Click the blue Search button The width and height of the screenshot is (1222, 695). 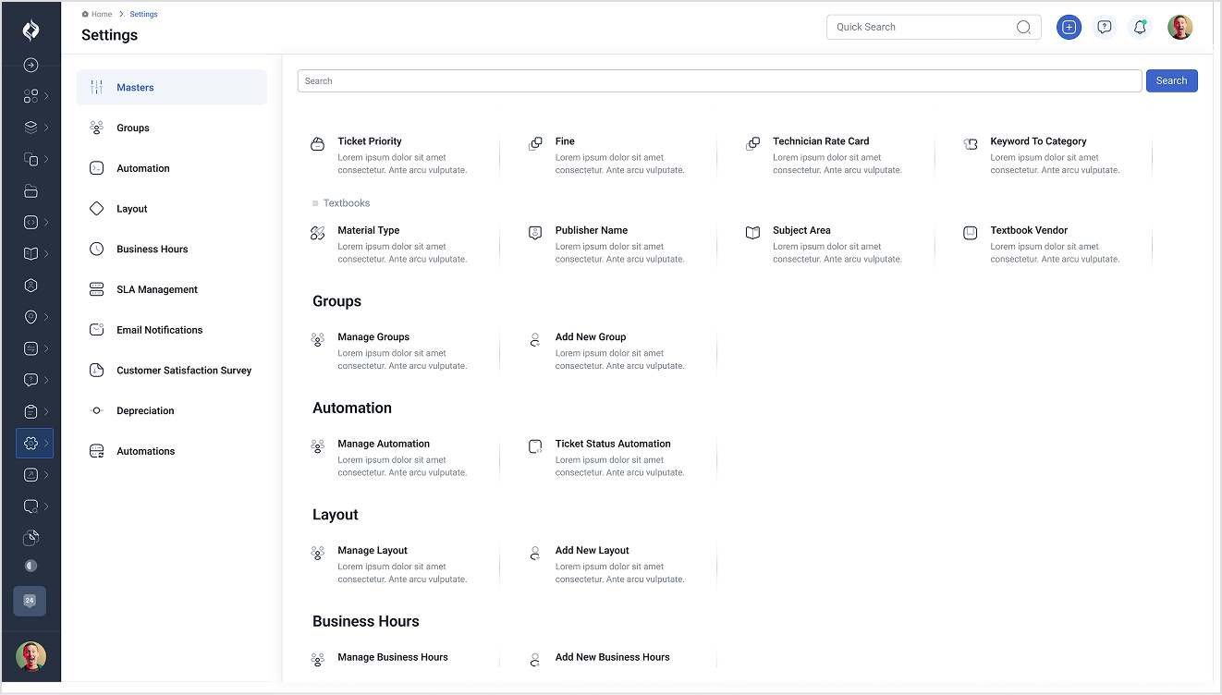1171,80
